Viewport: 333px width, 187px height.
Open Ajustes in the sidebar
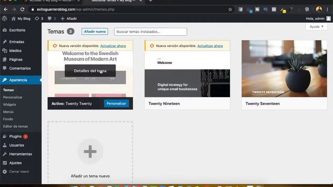pos(15,163)
